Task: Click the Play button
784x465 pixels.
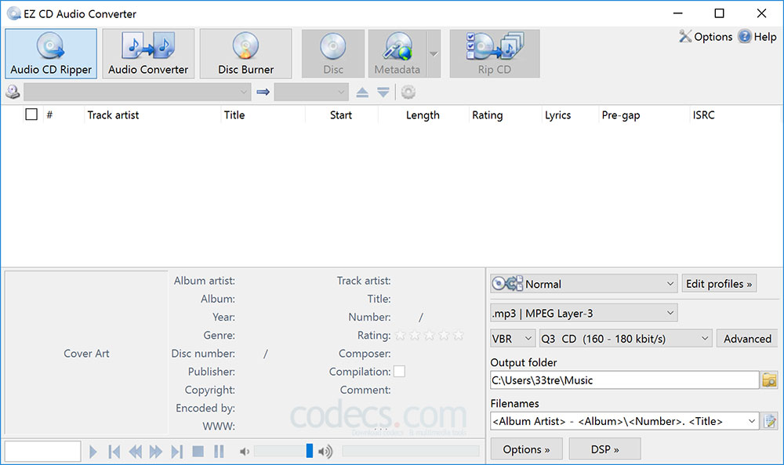Action: [93, 452]
